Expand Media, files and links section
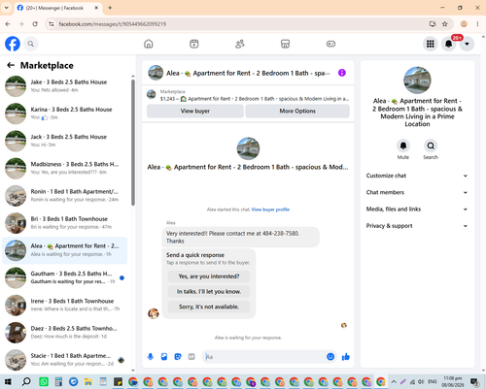The image size is (486, 389). tap(417, 210)
